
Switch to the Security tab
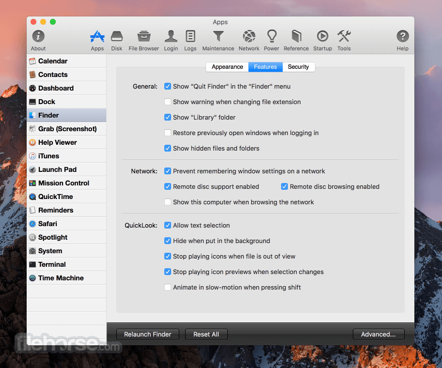298,67
